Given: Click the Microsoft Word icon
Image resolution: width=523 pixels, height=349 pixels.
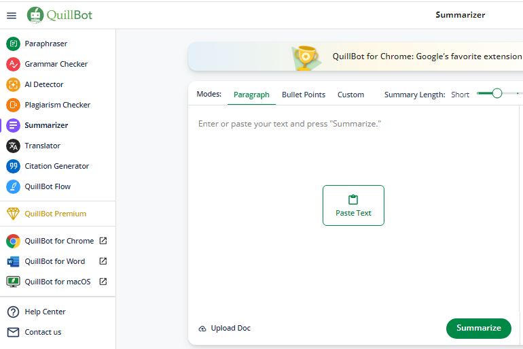Looking at the screenshot, I should pyautogui.click(x=14, y=261).
